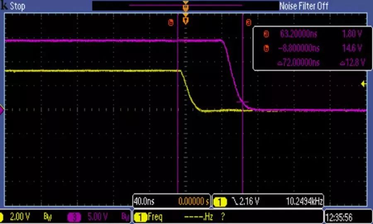Select cursor 'a' label at top
The image size is (373, 224).
coord(248,23)
